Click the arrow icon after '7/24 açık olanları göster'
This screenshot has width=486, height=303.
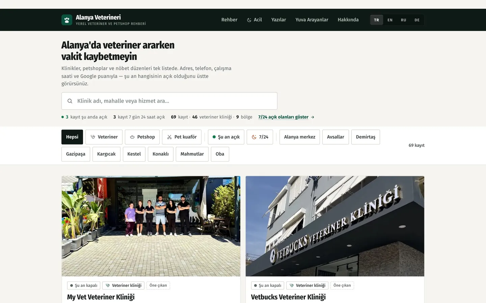(313, 117)
